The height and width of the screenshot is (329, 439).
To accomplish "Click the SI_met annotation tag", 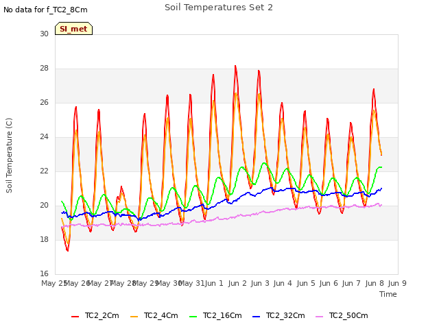I will click(x=73, y=29).
